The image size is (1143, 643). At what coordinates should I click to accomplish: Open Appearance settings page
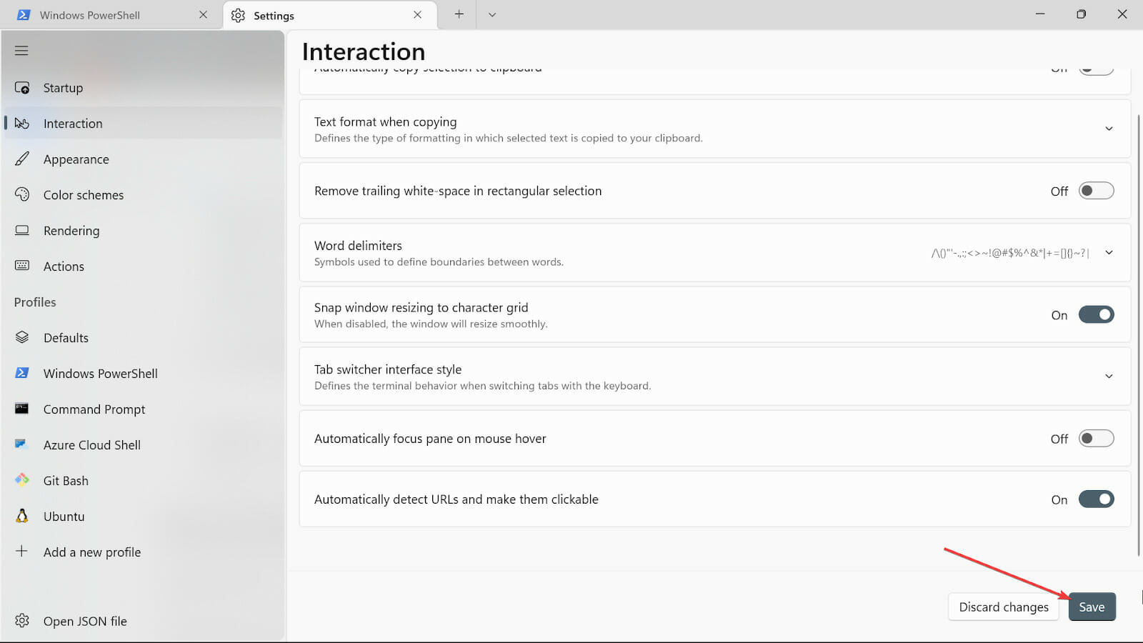(x=143, y=159)
